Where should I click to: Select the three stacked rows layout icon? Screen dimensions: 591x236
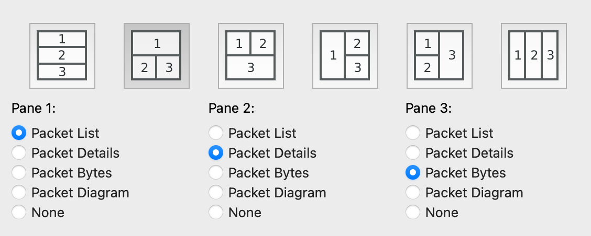click(62, 55)
